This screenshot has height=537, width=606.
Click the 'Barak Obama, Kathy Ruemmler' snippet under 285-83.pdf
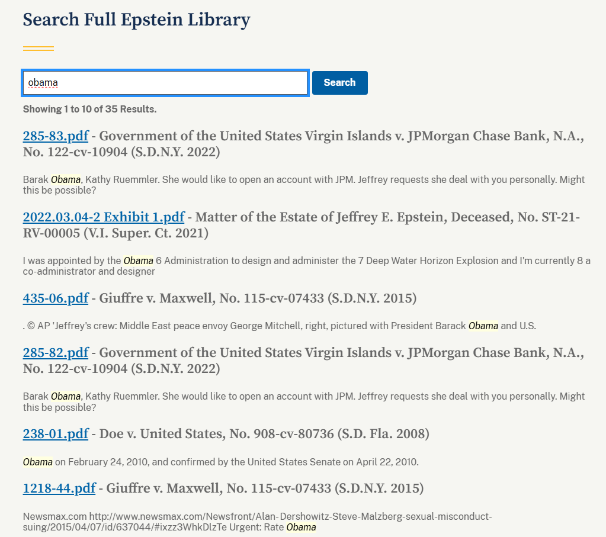point(304,185)
